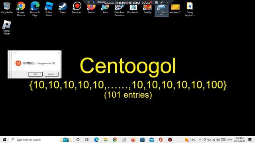Open the Recycle Bin desktop icon
Image resolution: width=255 pixels, height=143 pixels.
[x=7, y=8]
